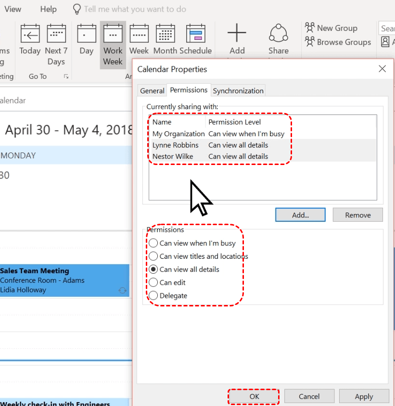Image resolution: width=395 pixels, height=406 pixels.
Task: Click the lightbulb Tell me icon
Action: coord(77,9)
